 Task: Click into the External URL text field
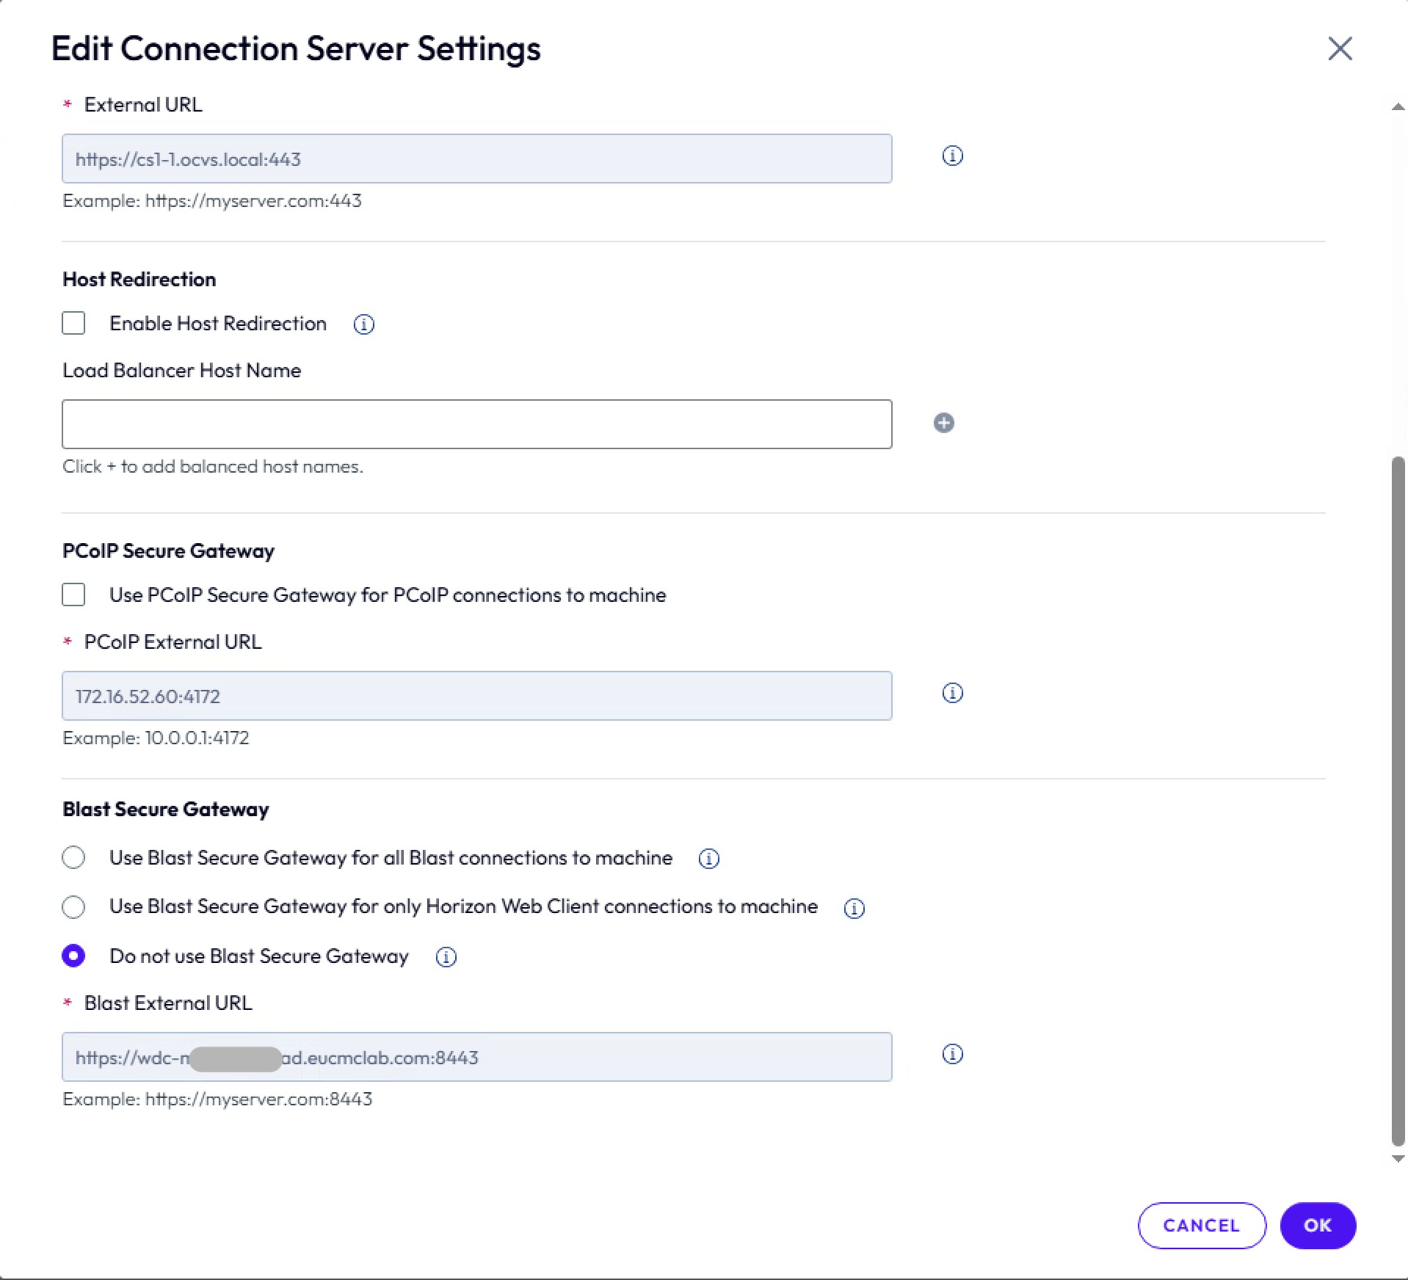pos(476,159)
